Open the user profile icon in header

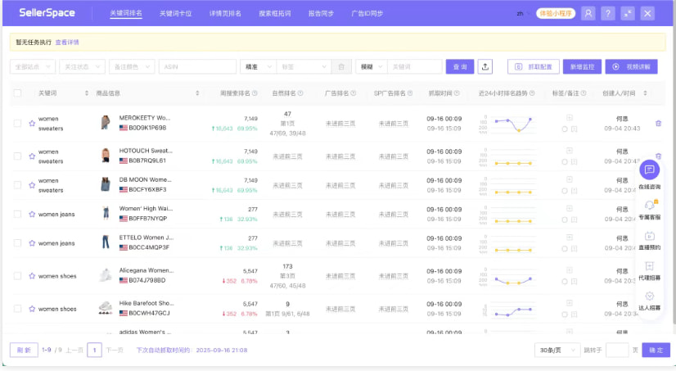588,14
